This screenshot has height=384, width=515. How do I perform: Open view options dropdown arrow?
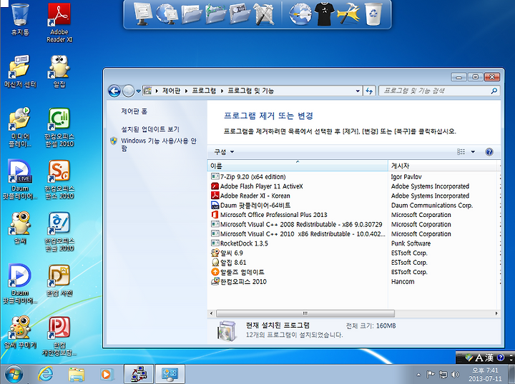click(x=473, y=152)
